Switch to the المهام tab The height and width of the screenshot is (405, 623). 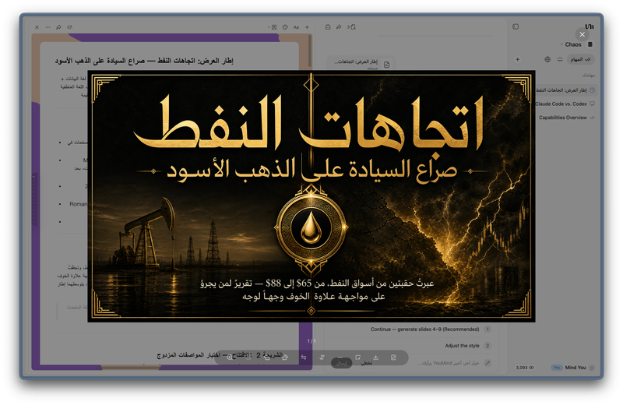(x=580, y=59)
